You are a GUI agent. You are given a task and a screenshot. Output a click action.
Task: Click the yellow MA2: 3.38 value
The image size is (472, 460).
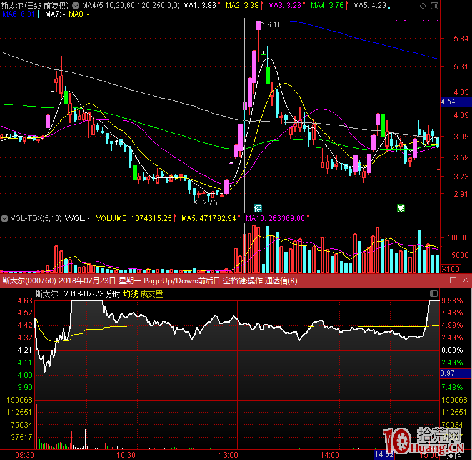click(243, 6)
